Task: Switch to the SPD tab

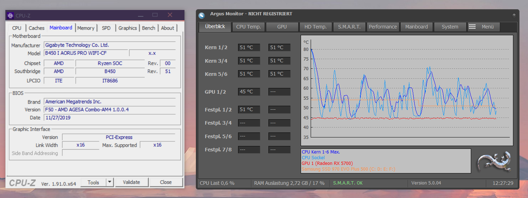Action: tap(106, 28)
